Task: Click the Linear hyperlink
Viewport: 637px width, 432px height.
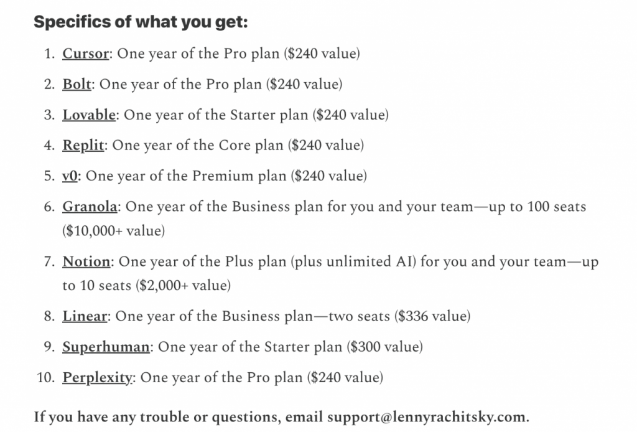Action: click(85, 316)
